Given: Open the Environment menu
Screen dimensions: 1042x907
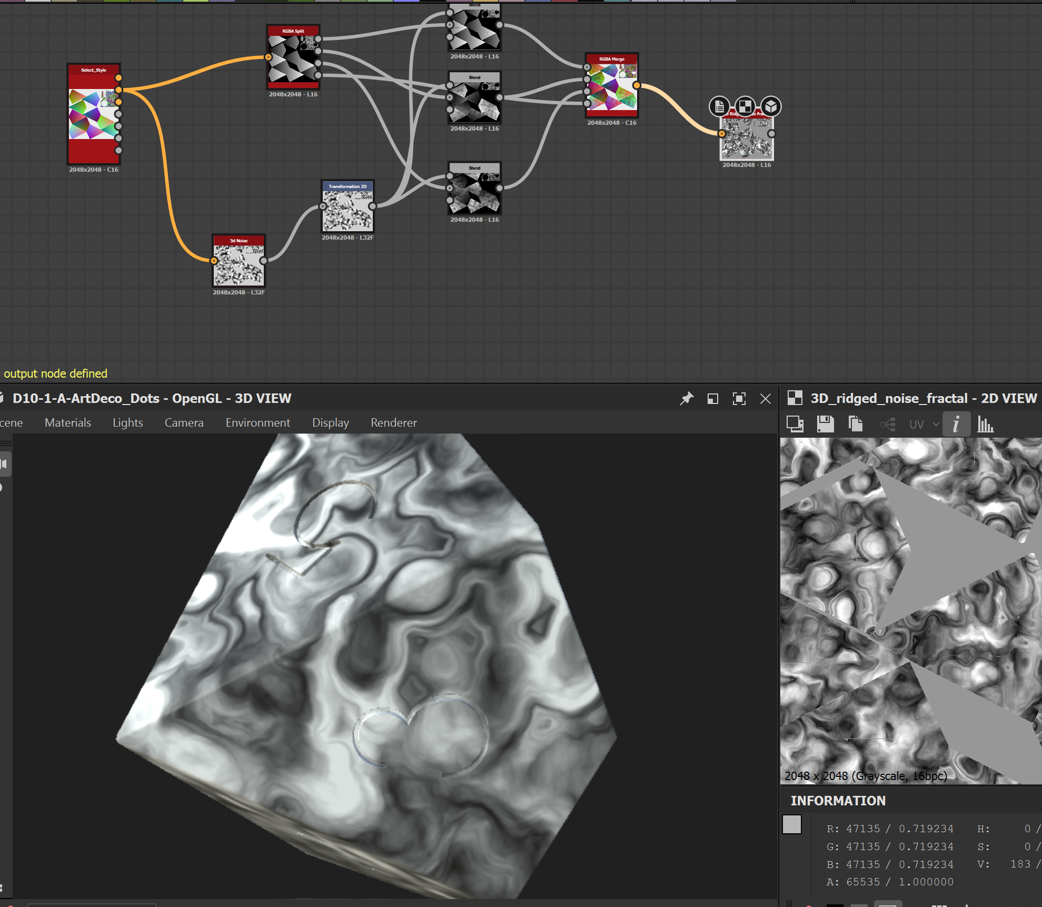Looking at the screenshot, I should click(257, 422).
